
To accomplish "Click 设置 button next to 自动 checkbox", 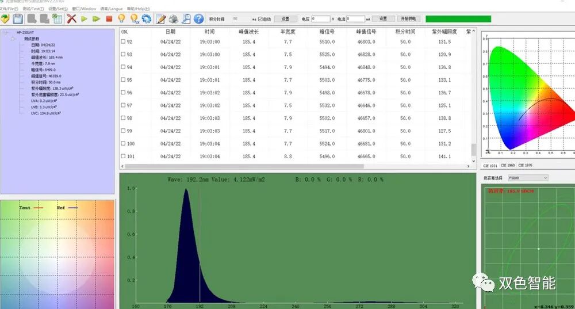I will pyautogui.click(x=285, y=19).
